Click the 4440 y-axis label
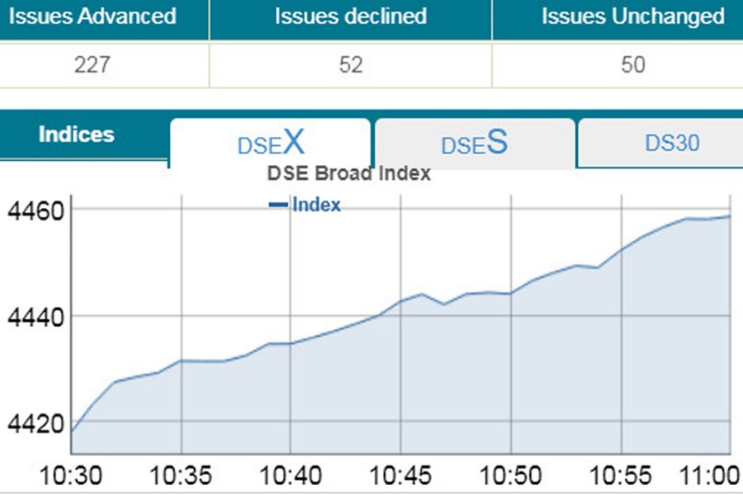This screenshot has width=743, height=495. (x=35, y=317)
